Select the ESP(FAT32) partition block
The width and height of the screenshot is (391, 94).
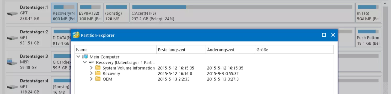[x=90, y=13]
